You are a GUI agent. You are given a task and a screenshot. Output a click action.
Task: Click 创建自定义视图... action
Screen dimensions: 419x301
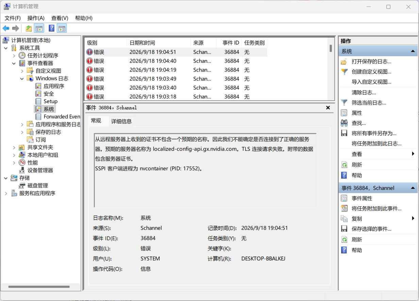click(x=371, y=72)
